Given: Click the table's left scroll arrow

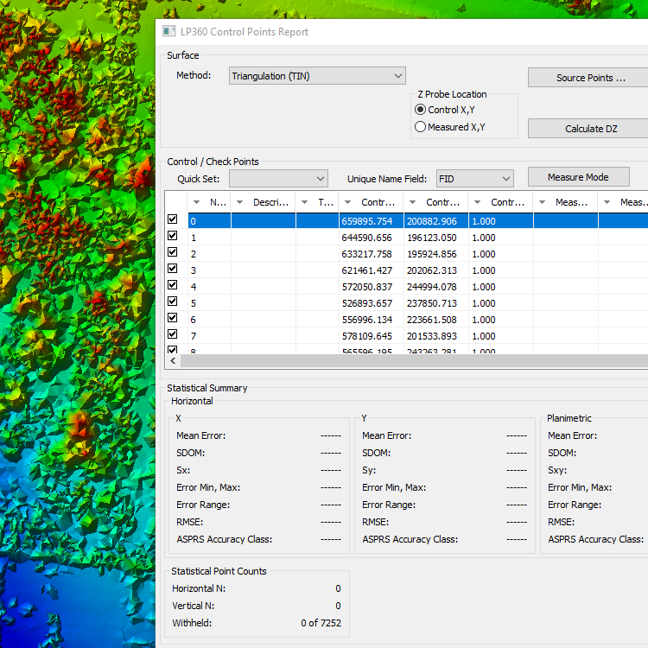Looking at the screenshot, I should [173, 361].
